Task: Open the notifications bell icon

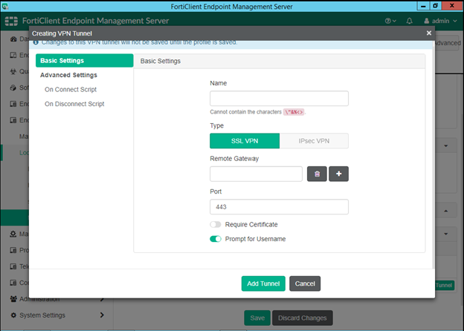Action: pos(410,21)
